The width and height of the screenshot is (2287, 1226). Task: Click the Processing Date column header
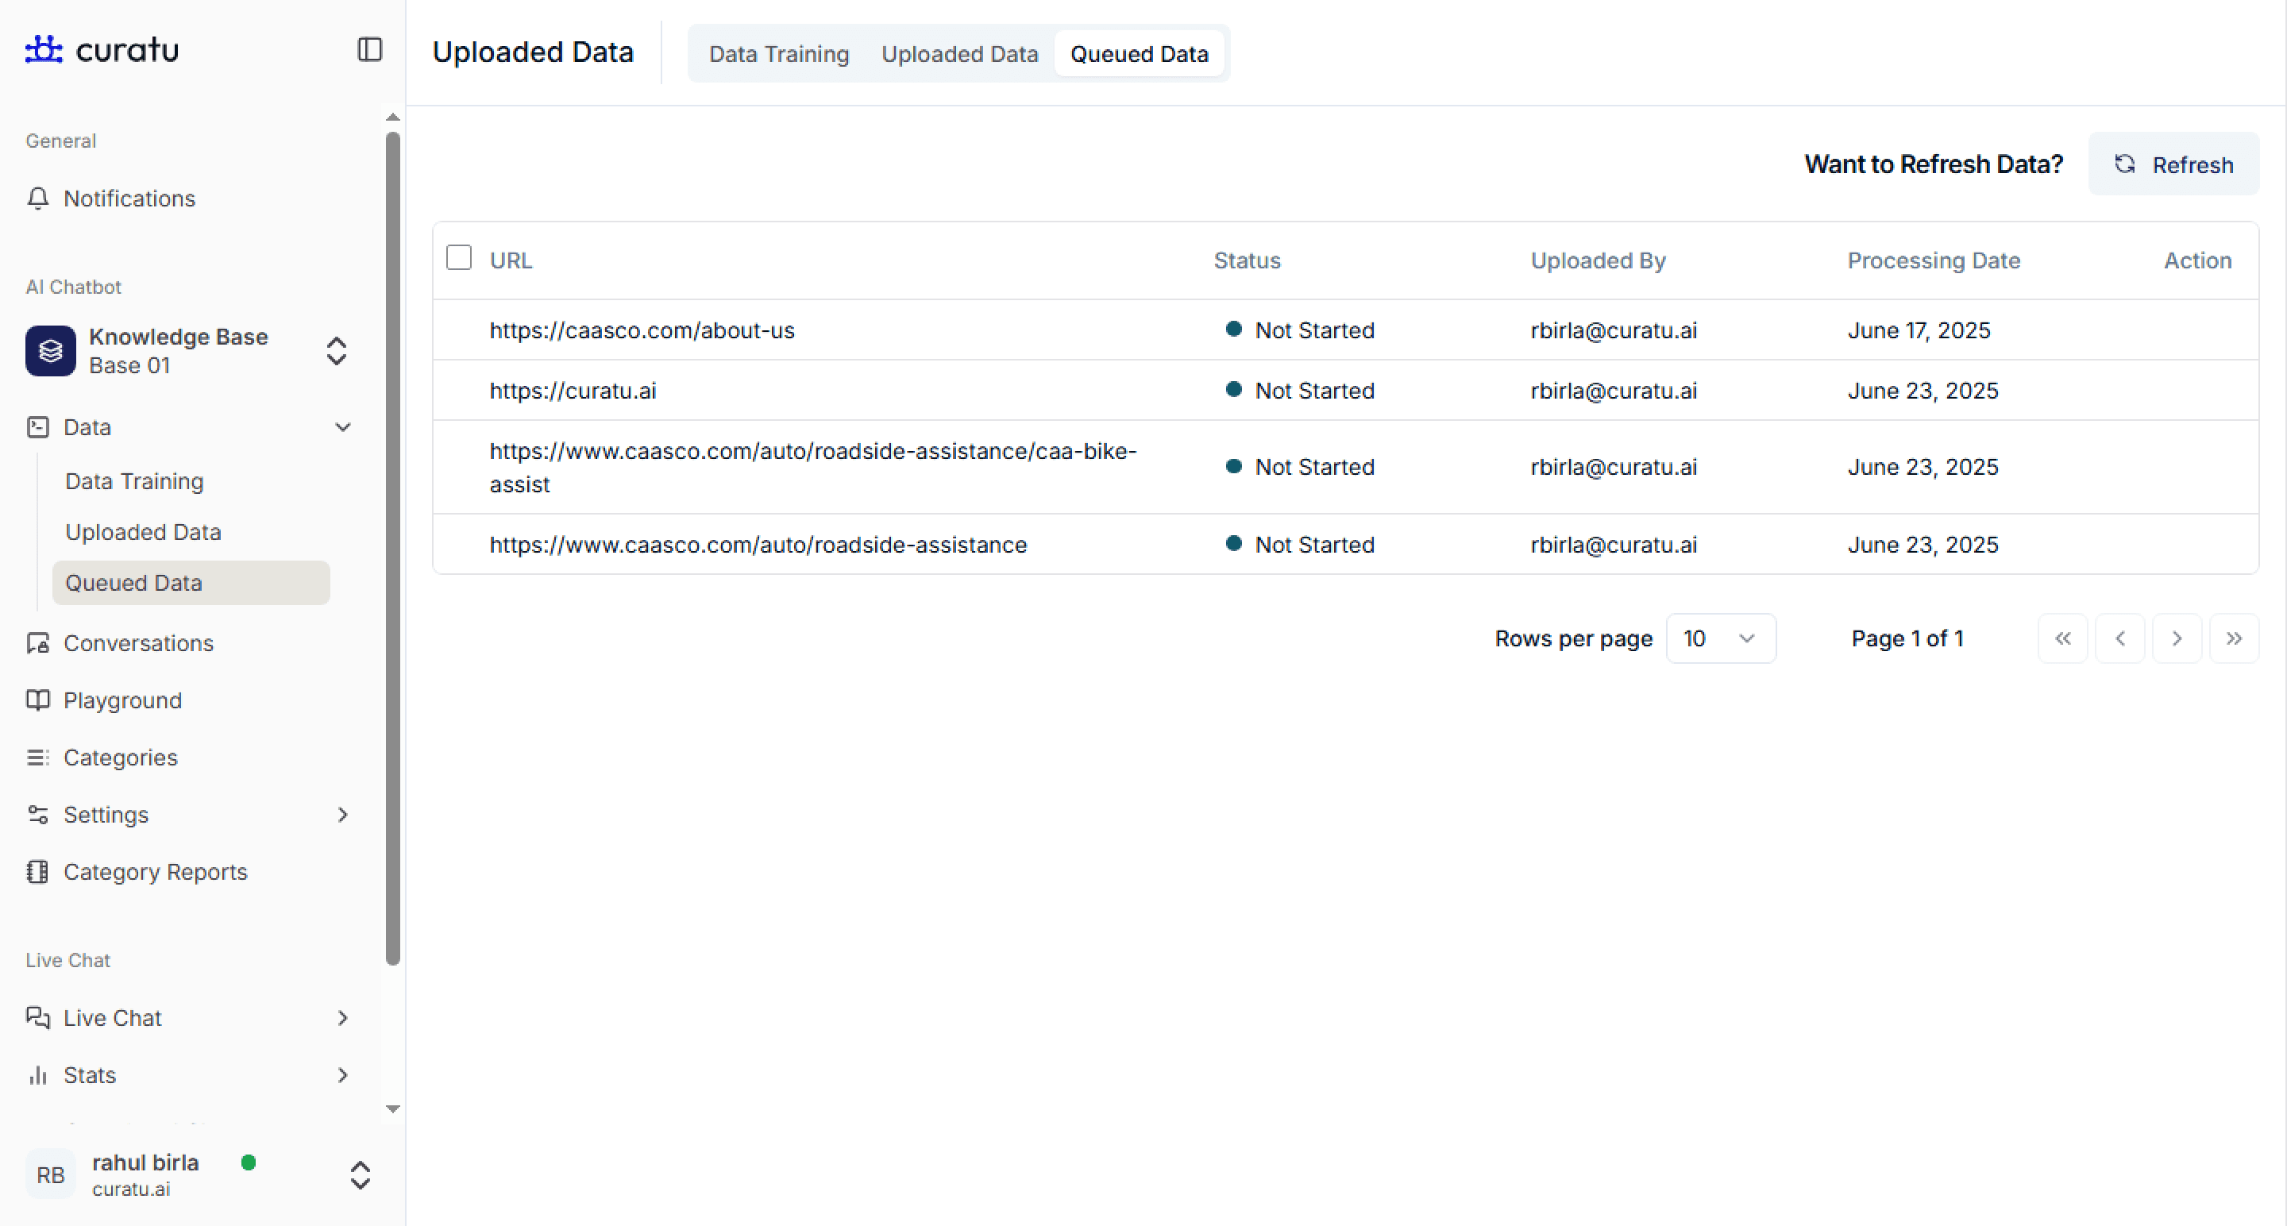[1934, 260]
